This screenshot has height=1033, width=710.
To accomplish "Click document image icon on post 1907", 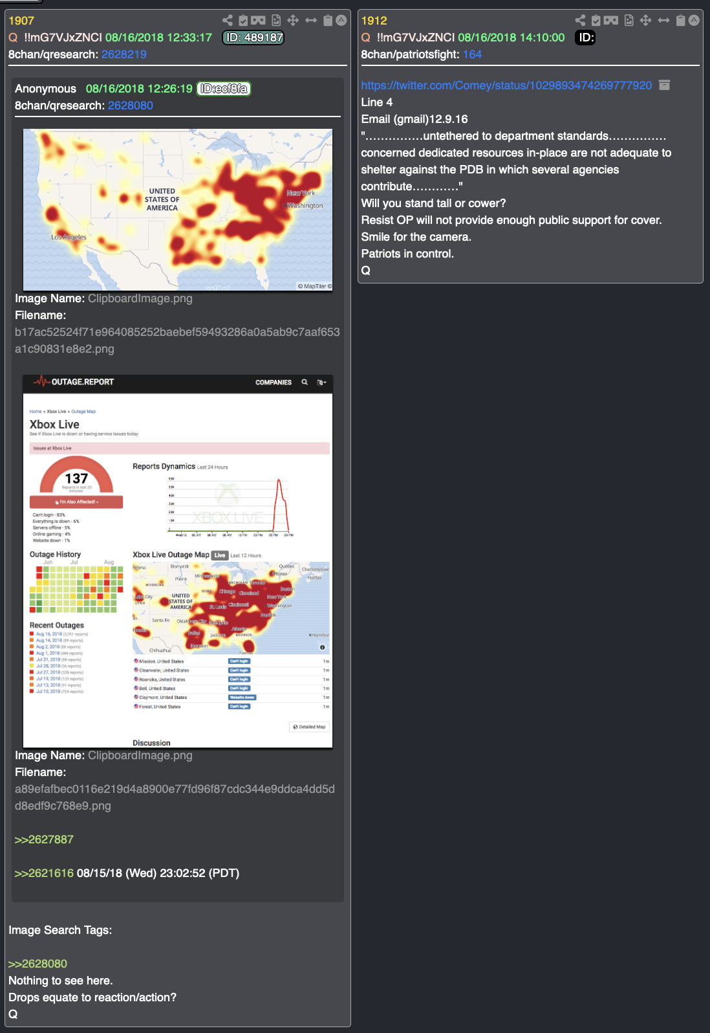I will (276, 21).
